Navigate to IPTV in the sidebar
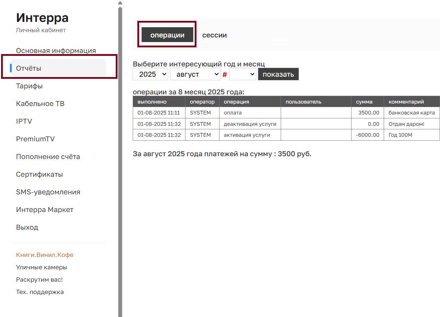This screenshot has height=317, width=440. tap(24, 121)
